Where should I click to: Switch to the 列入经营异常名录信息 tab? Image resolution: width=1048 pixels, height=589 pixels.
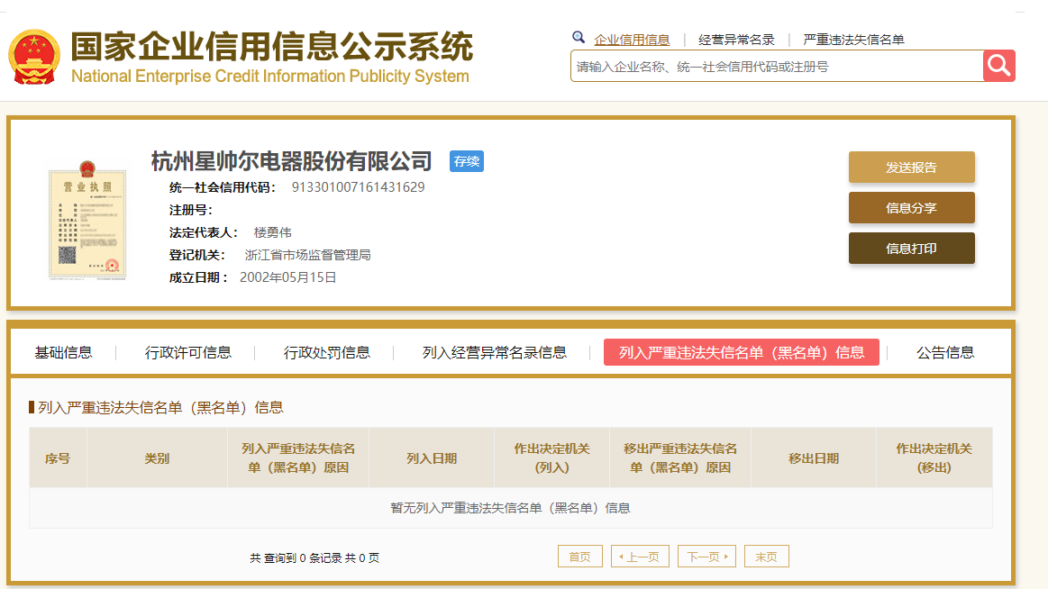pos(495,353)
